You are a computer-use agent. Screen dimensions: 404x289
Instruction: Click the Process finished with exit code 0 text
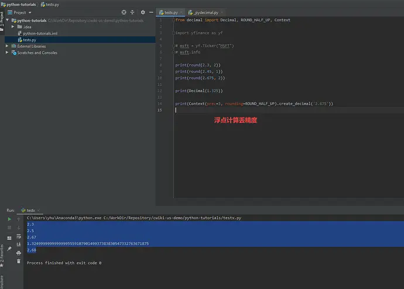64,263
